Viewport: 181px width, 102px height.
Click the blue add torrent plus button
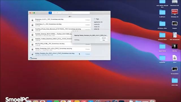[50, 13]
